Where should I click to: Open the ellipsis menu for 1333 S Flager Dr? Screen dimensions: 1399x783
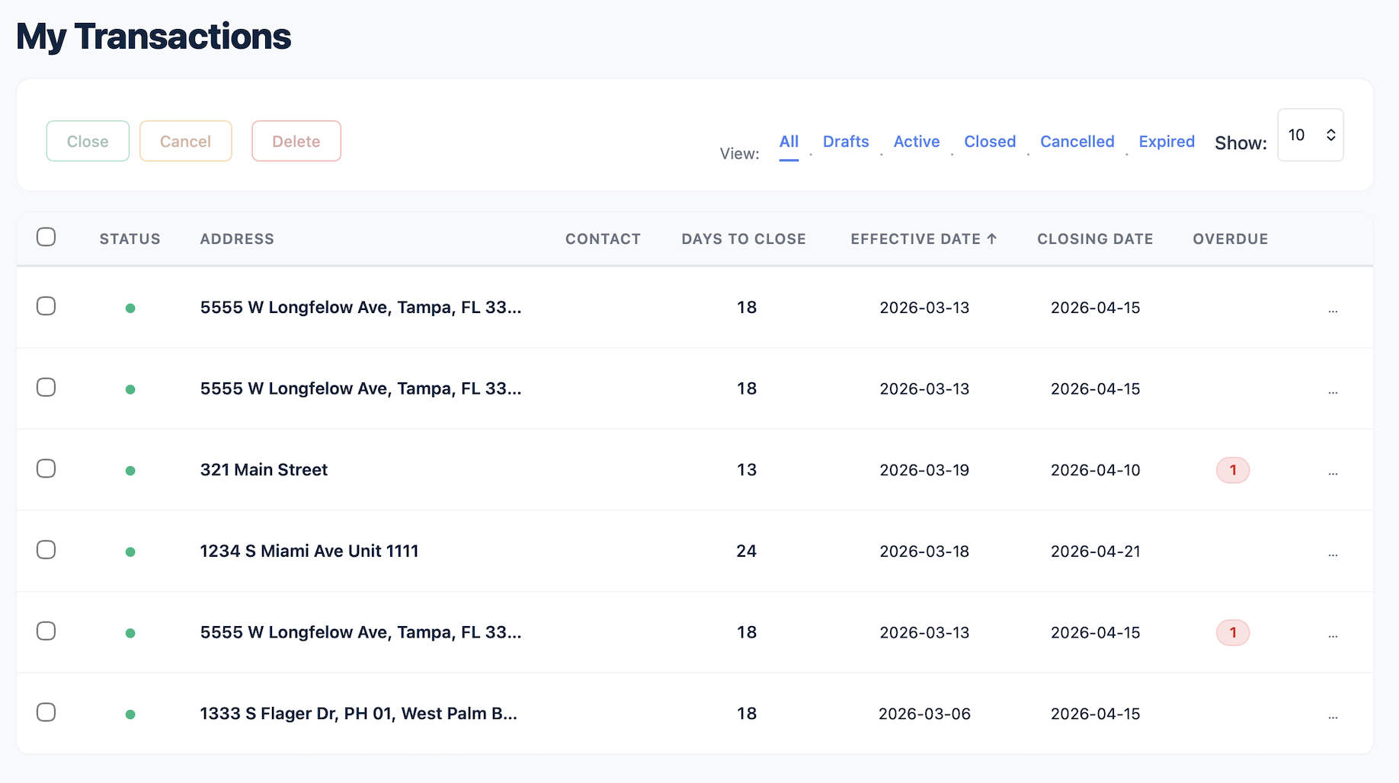click(1333, 714)
